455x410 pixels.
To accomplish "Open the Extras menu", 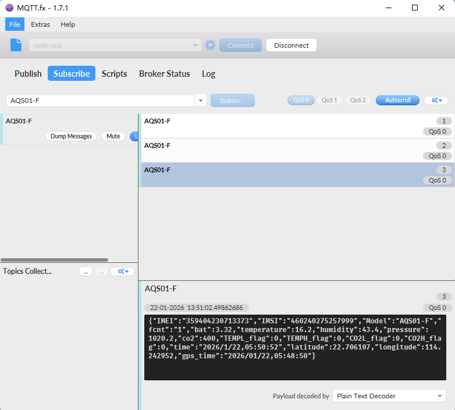I will [40, 24].
